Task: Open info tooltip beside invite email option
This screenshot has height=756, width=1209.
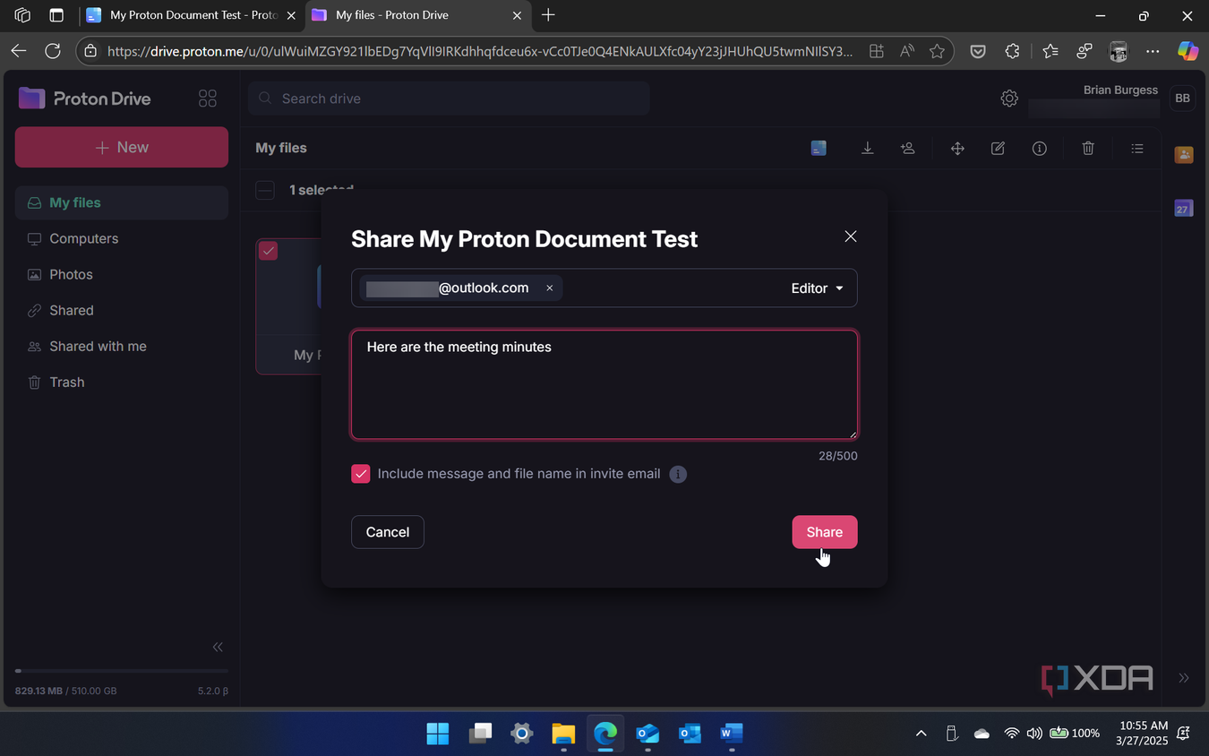Action: coord(678,474)
